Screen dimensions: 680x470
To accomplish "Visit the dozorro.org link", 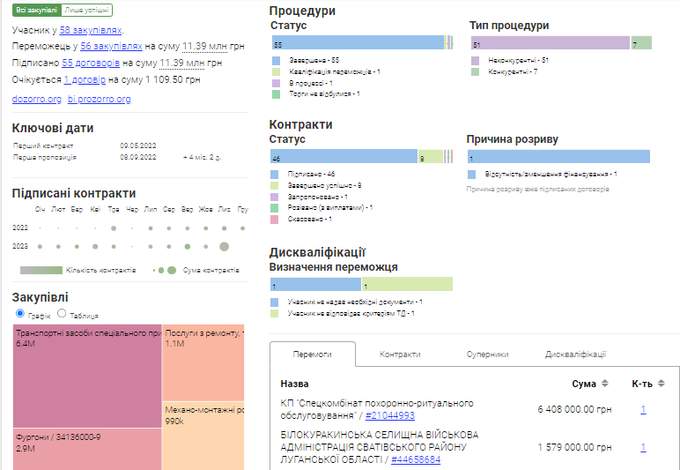I will click(x=37, y=99).
